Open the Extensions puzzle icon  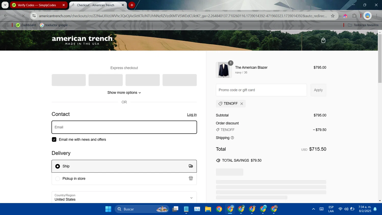354,16
